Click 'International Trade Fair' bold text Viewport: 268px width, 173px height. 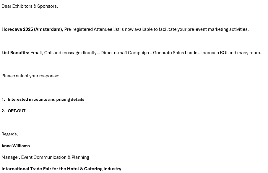[x=26, y=169]
